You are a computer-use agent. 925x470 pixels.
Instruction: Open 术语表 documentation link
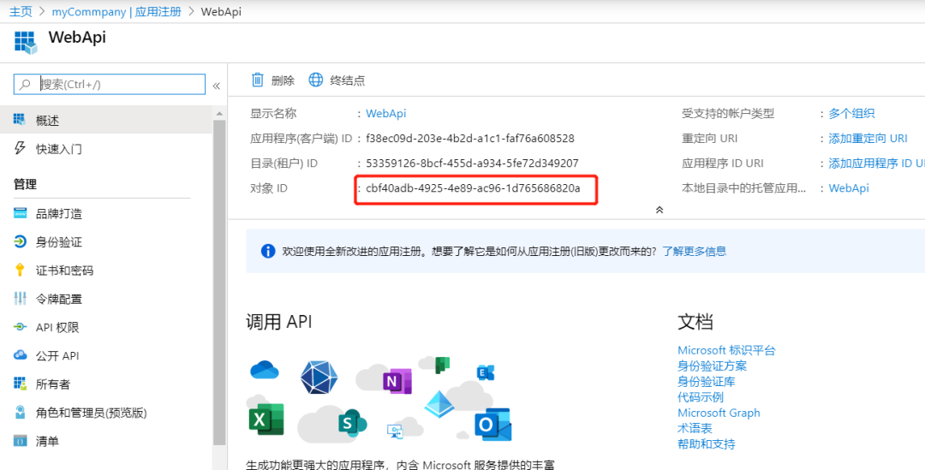coord(695,428)
